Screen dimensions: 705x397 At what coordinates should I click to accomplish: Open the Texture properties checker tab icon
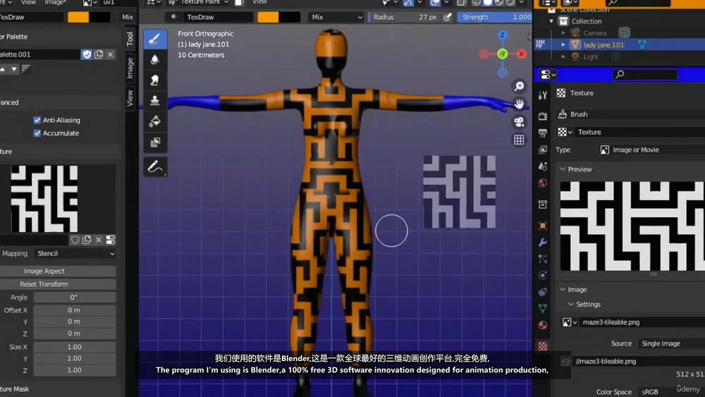543,346
